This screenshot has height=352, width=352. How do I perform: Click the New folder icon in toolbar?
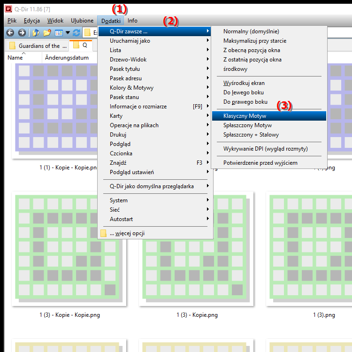click(x=47, y=33)
